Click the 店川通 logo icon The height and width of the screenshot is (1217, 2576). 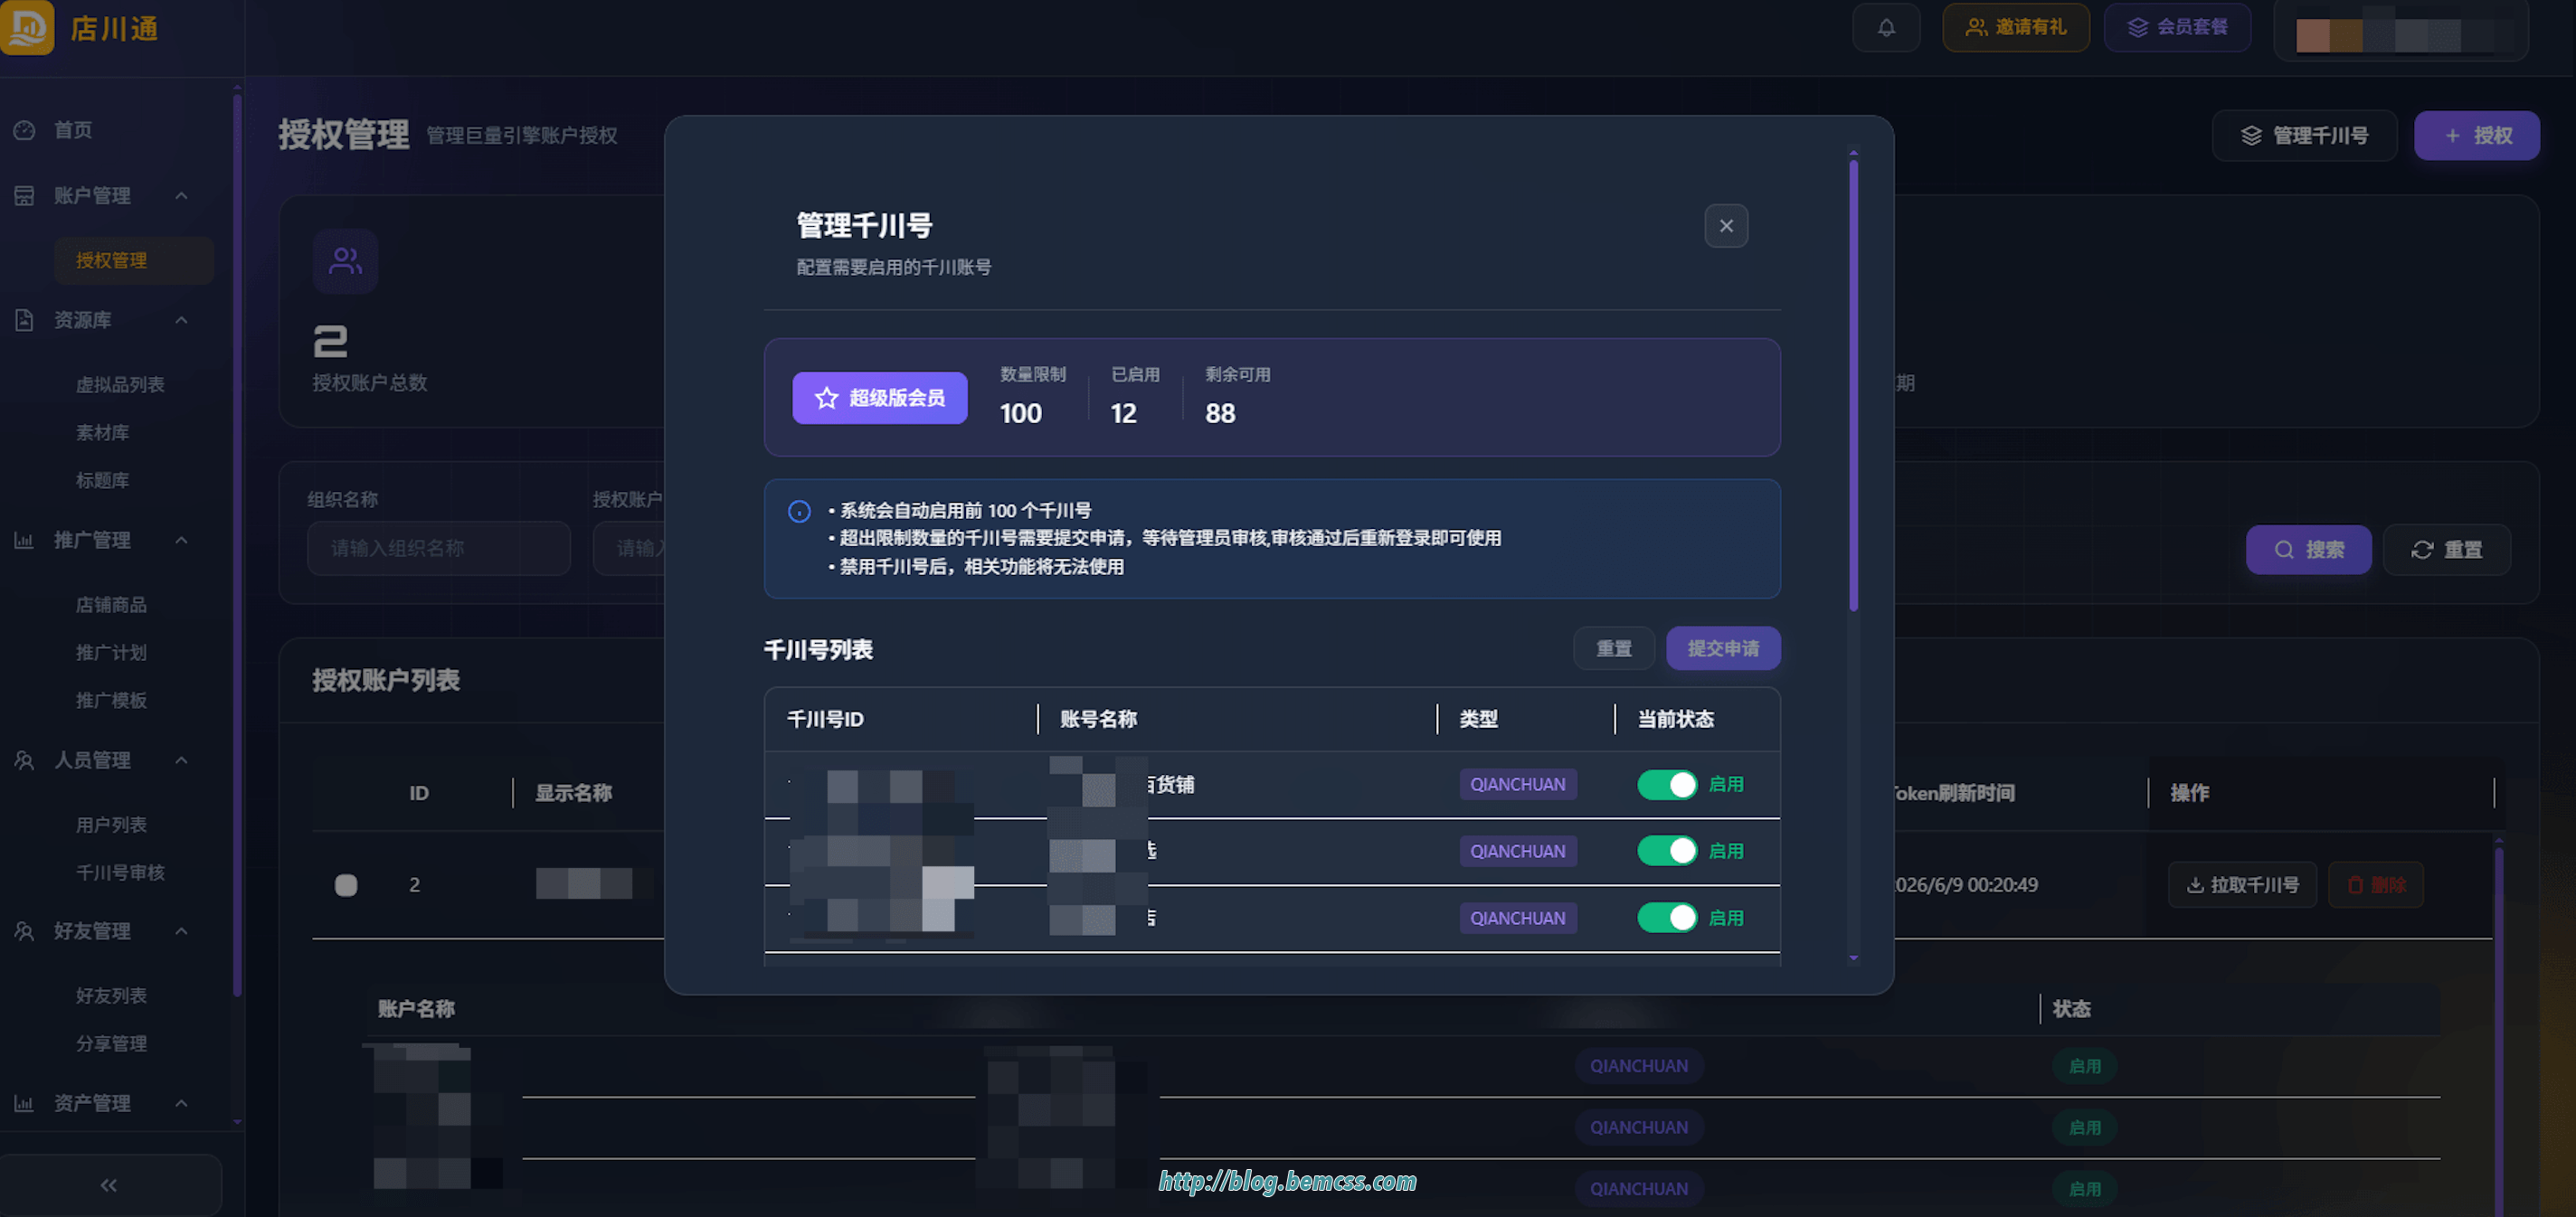27,27
